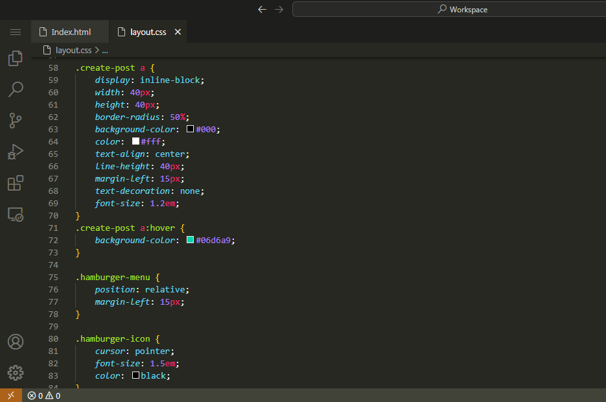Switch to the Index.html tab
The height and width of the screenshot is (402, 606).
coord(71,32)
